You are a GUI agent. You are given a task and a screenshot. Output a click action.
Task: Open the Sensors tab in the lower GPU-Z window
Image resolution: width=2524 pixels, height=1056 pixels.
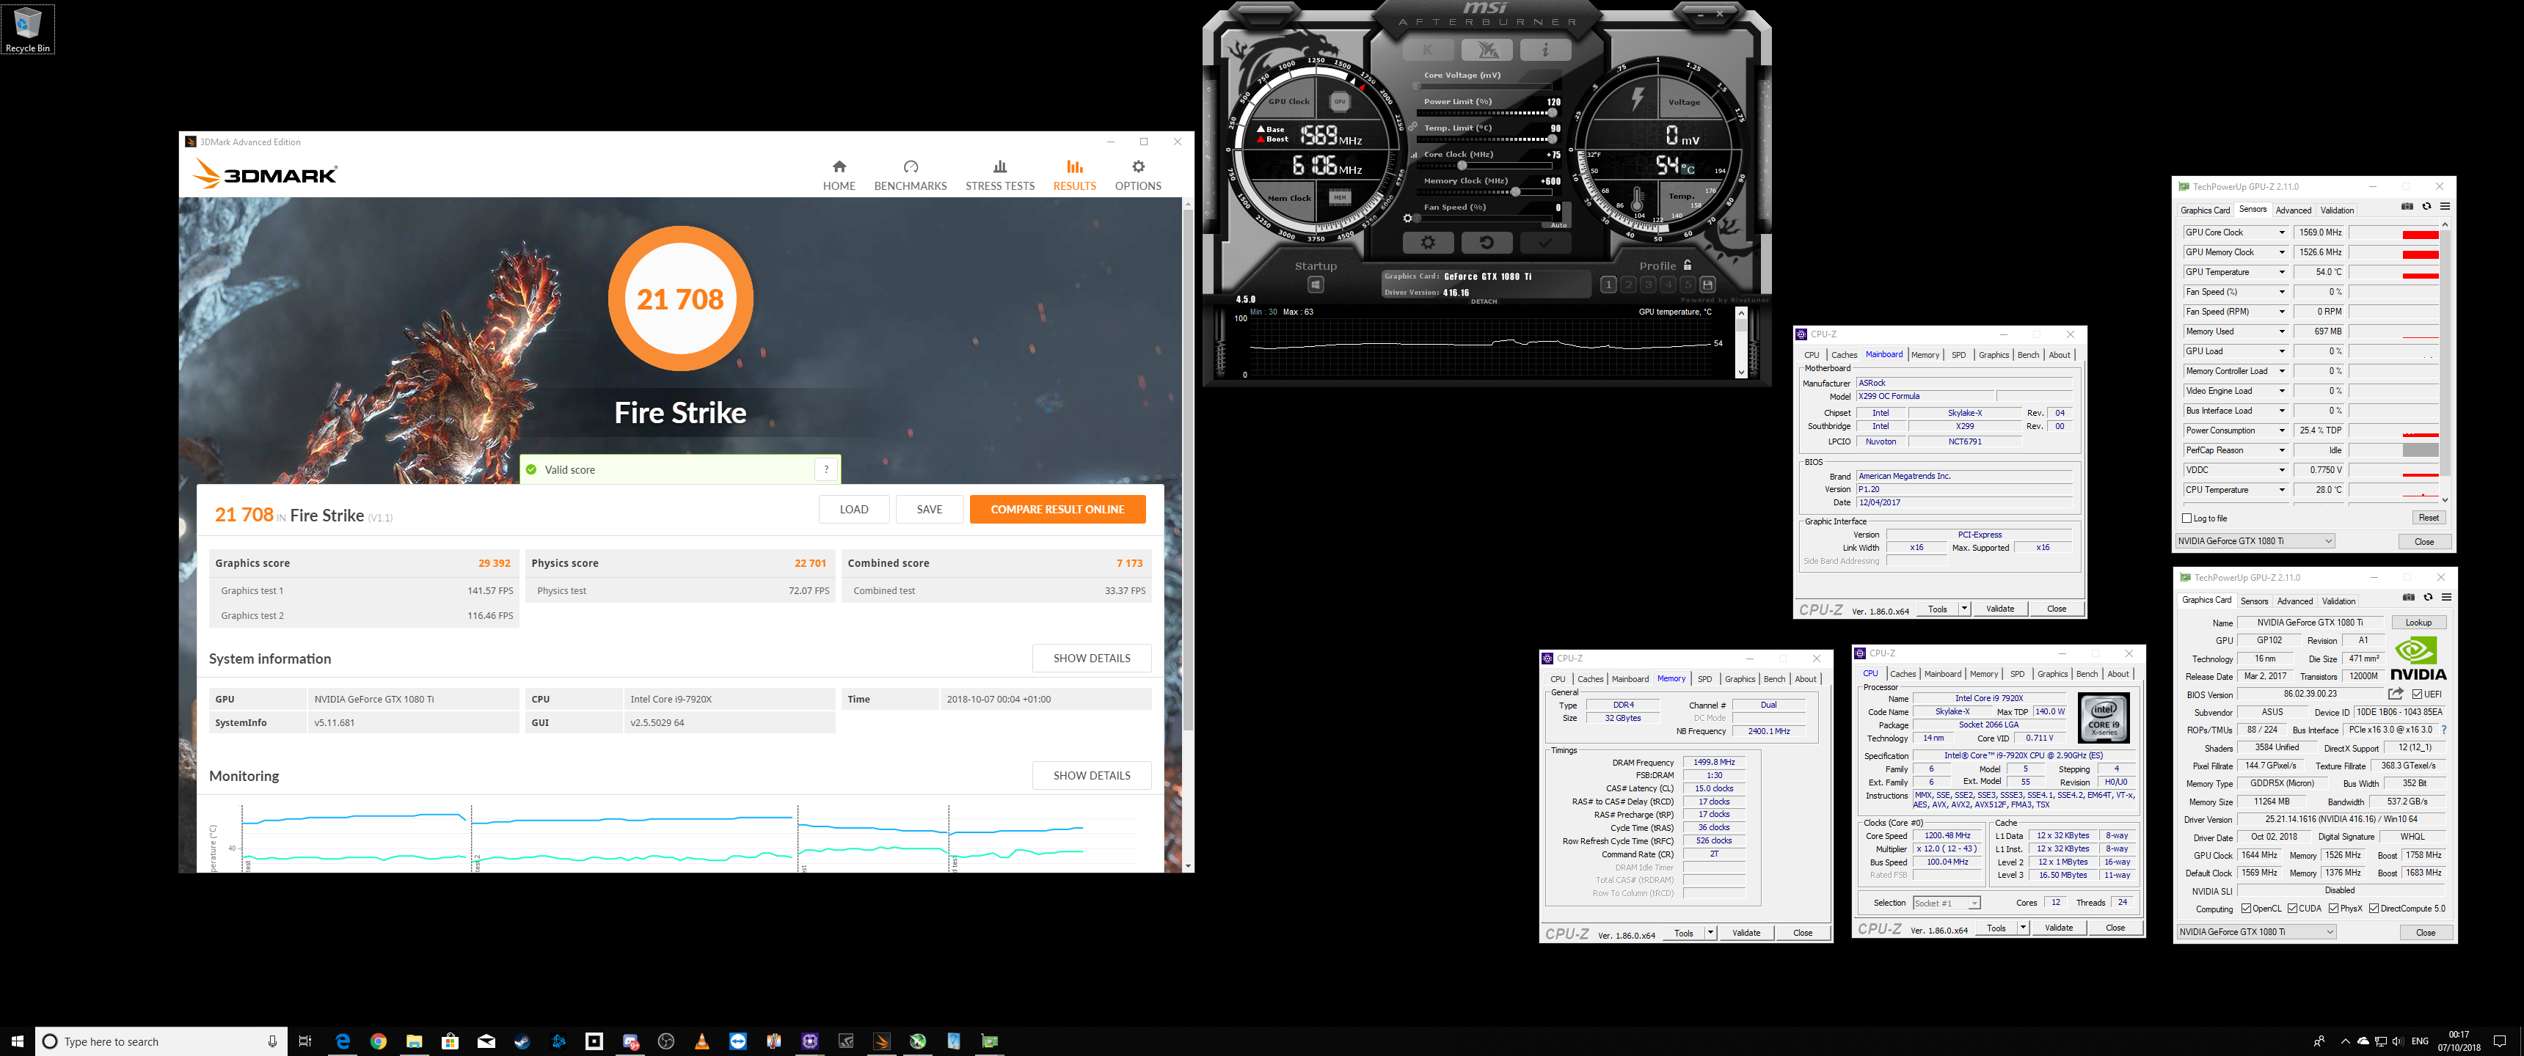(2253, 601)
